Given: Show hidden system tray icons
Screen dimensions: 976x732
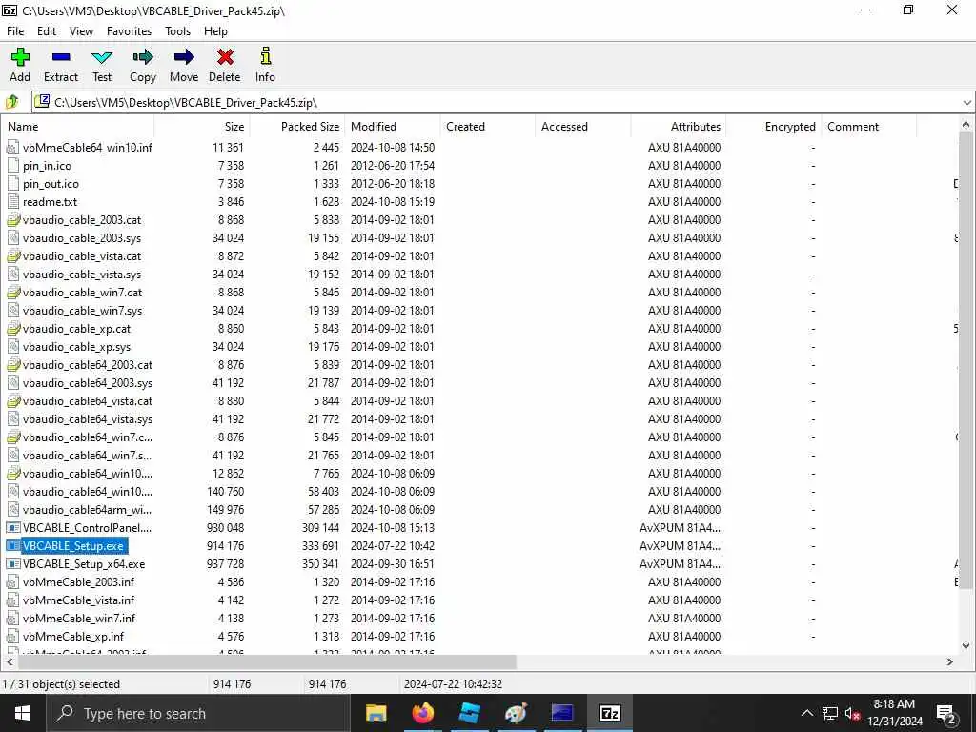Looking at the screenshot, I should (806, 714).
